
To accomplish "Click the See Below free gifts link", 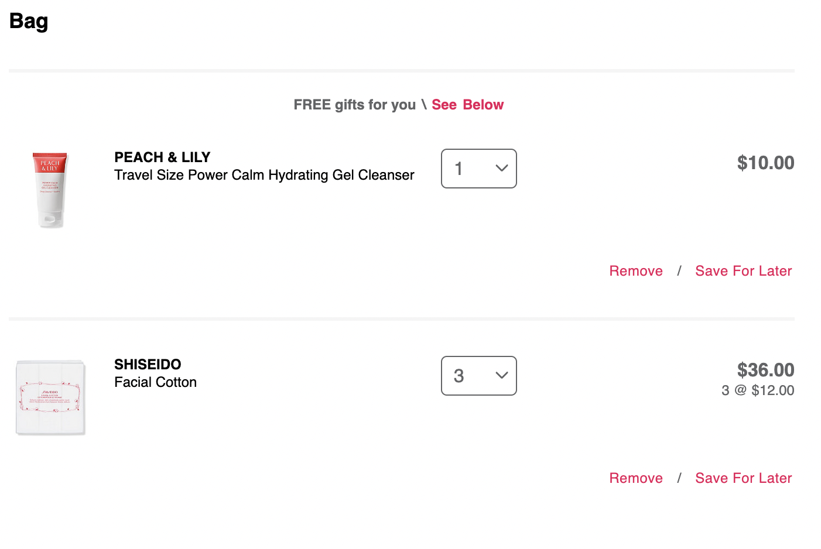I will point(467,105).
